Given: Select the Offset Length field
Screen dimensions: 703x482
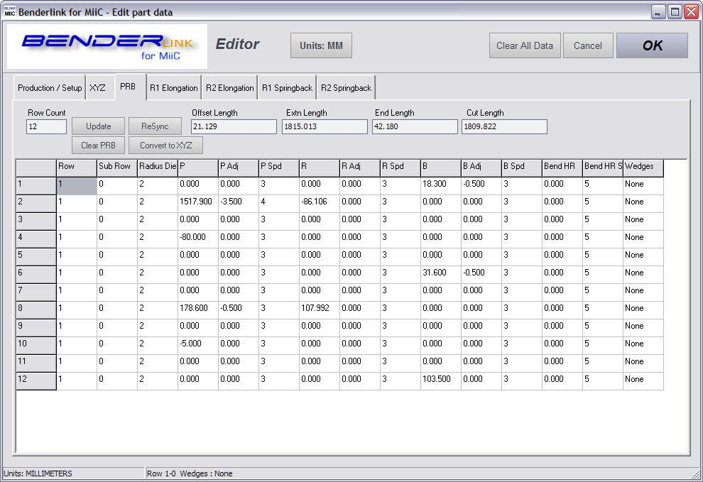Looking at the screenshot, I should [x=233, y=127].
